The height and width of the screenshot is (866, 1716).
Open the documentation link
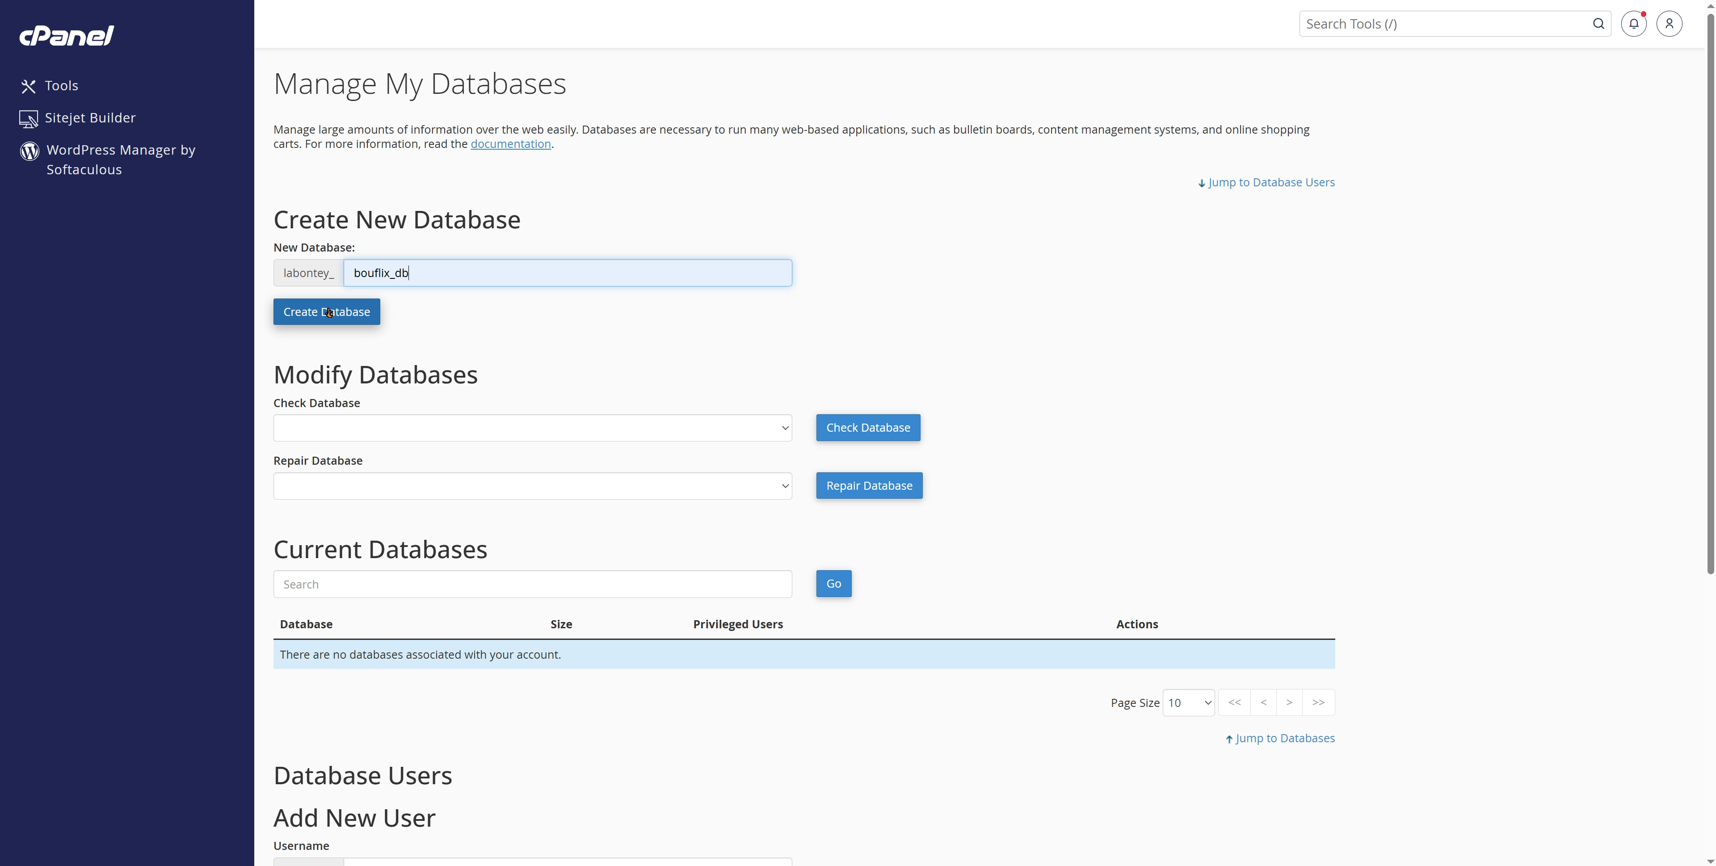point(511,144)
